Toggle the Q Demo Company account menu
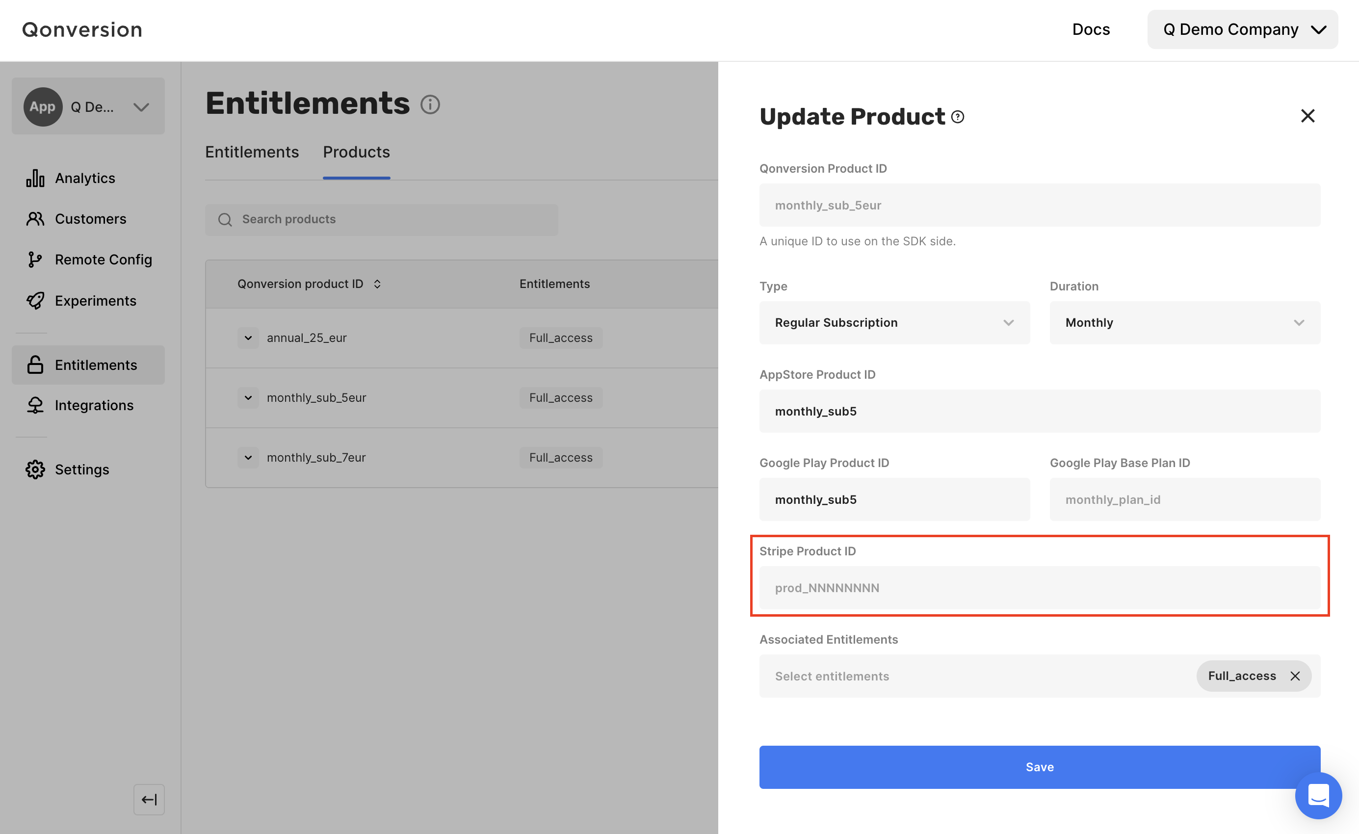 click(1243, 29)
